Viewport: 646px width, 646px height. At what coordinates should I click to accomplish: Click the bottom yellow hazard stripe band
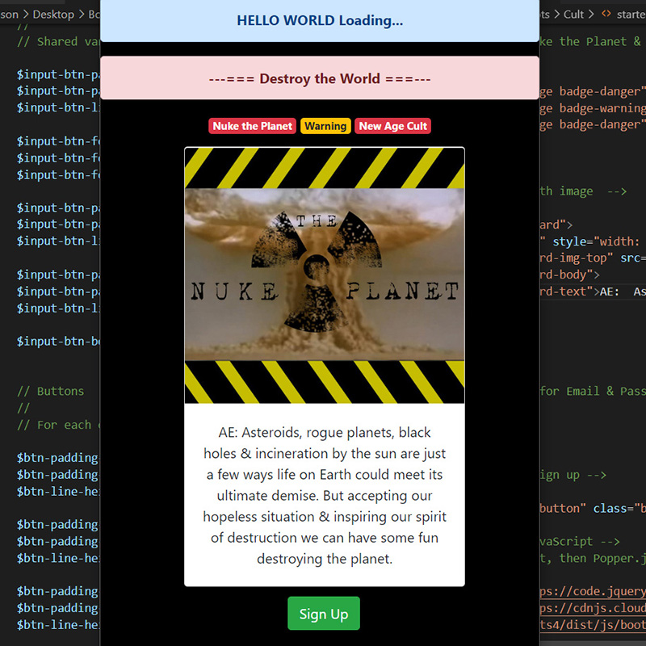324,382
